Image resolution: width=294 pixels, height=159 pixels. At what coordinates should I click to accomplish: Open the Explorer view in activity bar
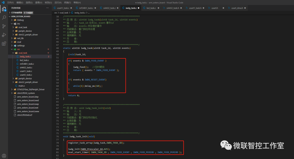pyautogui.click(x=4, y=9)
